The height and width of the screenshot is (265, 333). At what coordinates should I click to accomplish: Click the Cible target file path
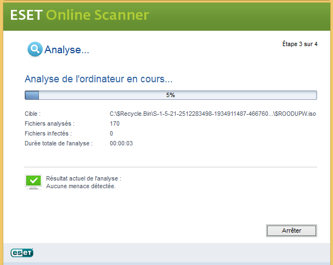pos(213,114)
